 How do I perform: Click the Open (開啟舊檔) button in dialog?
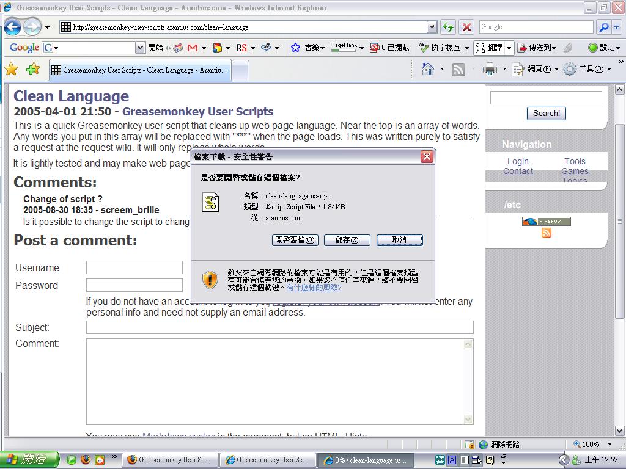tap(295, 240)
